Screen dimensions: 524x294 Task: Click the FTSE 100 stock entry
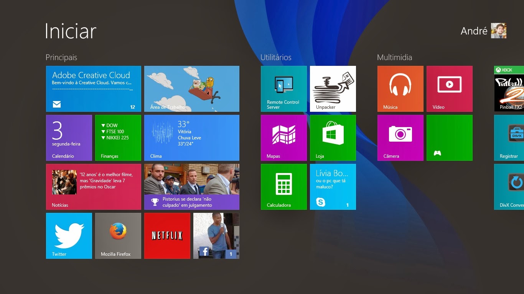[113, 132]
